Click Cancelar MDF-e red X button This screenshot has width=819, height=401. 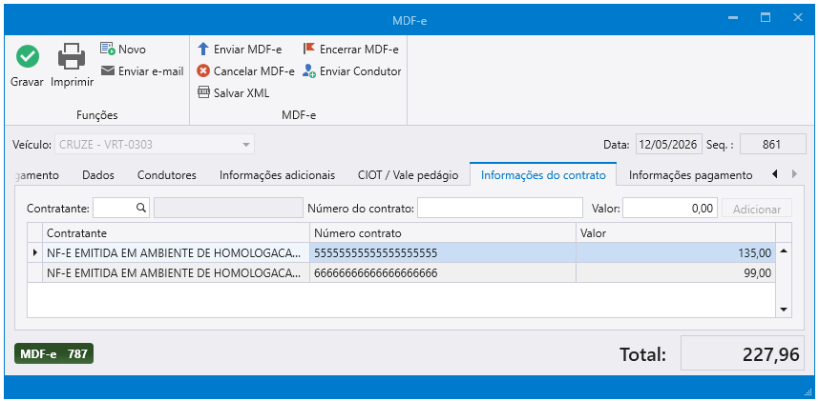pyautogui.click(x=245, y=70)
